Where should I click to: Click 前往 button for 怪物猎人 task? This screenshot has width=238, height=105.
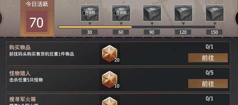tap(208, 83)
